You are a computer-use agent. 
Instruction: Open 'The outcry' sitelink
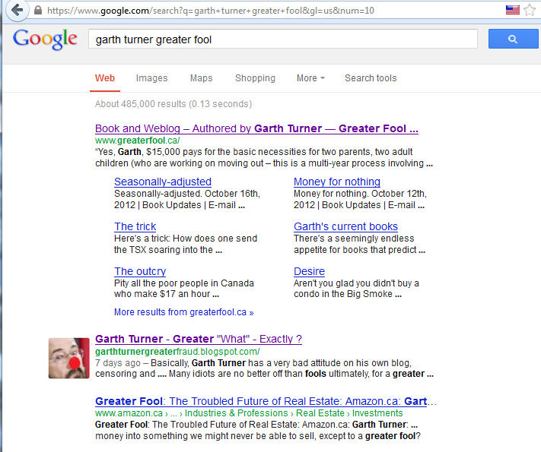point(140,271)
